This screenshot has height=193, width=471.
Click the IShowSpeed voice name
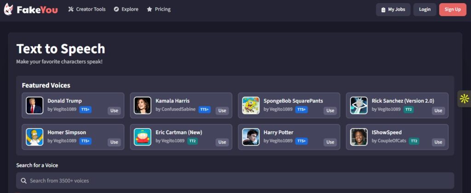click(386, 133)
